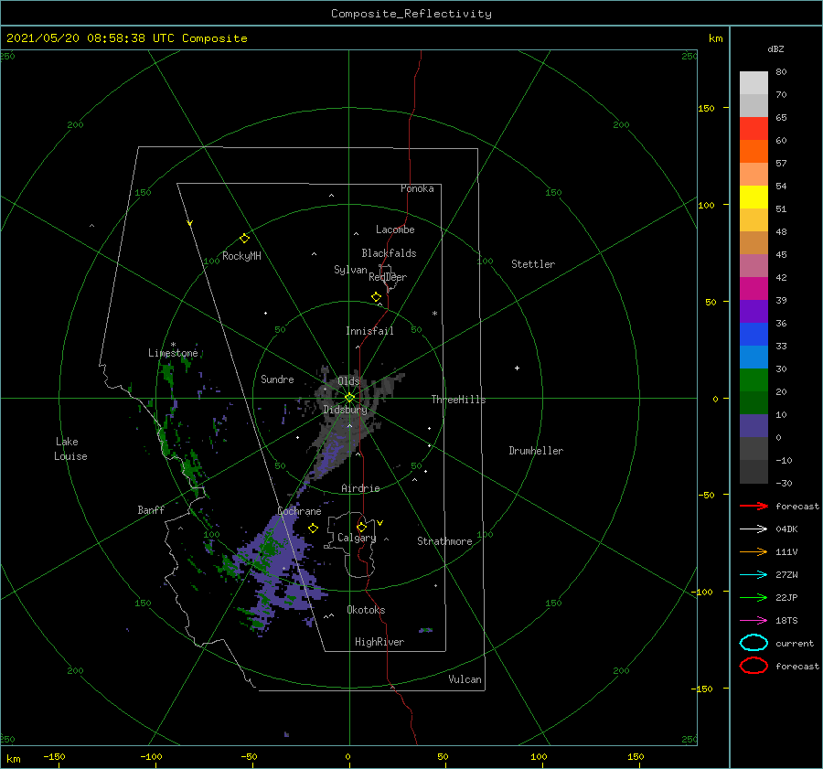Image resolution: width=823 pixels, height=769 pixels.
Task: Click the orange 111V arrow icon
Action: pos(754,551)
